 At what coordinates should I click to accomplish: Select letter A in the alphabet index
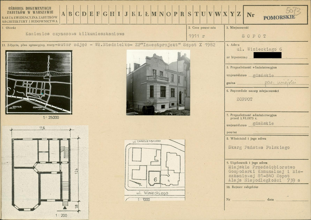point(63,14)
